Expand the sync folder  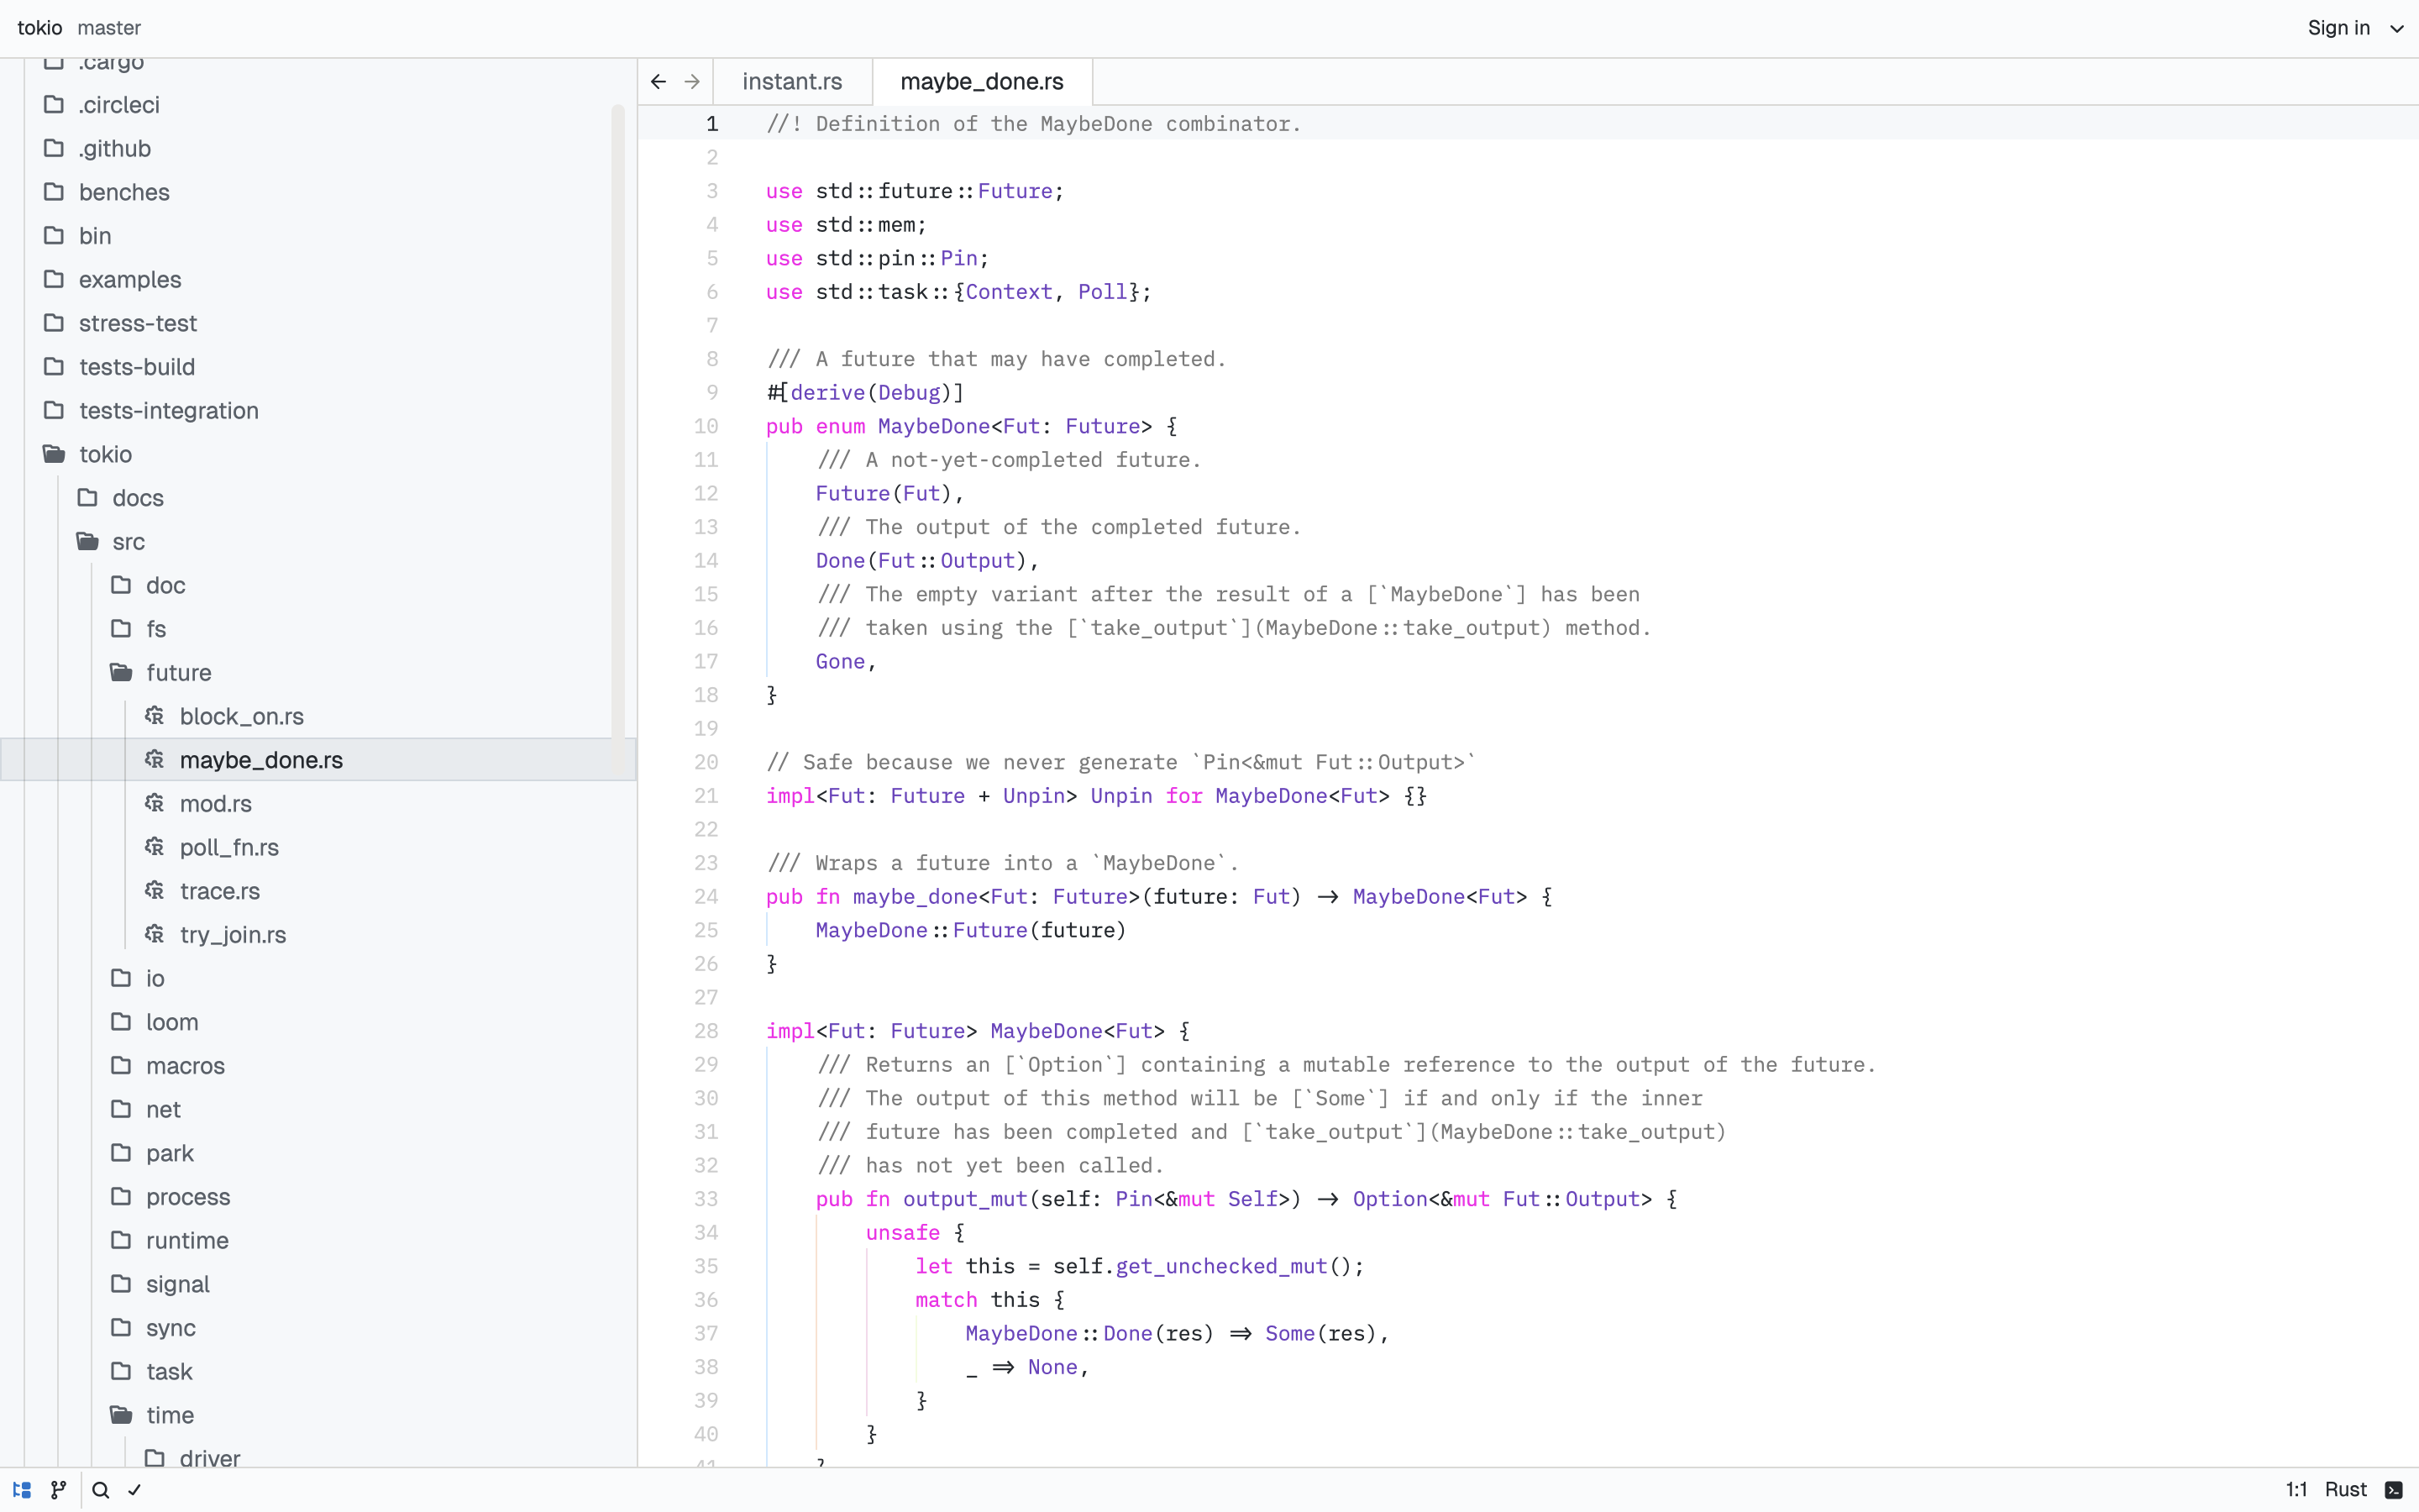317,1327
